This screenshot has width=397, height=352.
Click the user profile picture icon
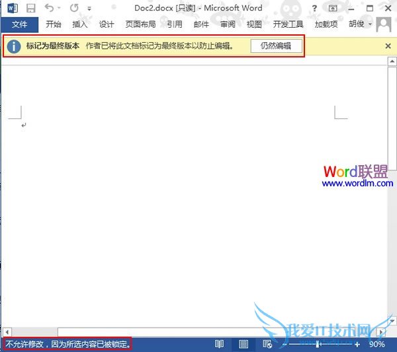[x=384, y=24]
